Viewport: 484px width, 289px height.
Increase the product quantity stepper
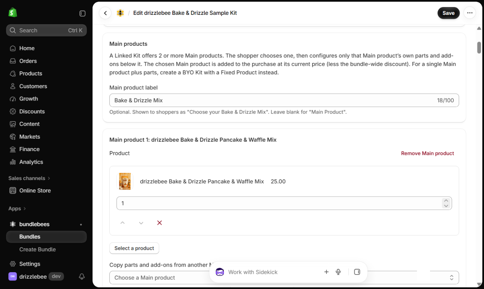pos(446,201)
